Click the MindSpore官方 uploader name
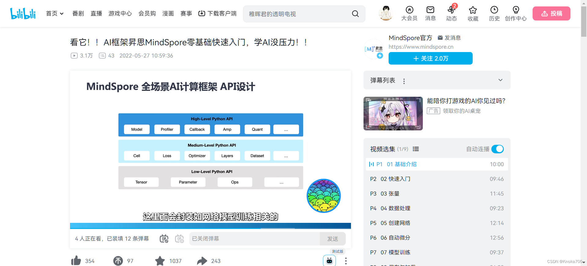 pos(410,38)
